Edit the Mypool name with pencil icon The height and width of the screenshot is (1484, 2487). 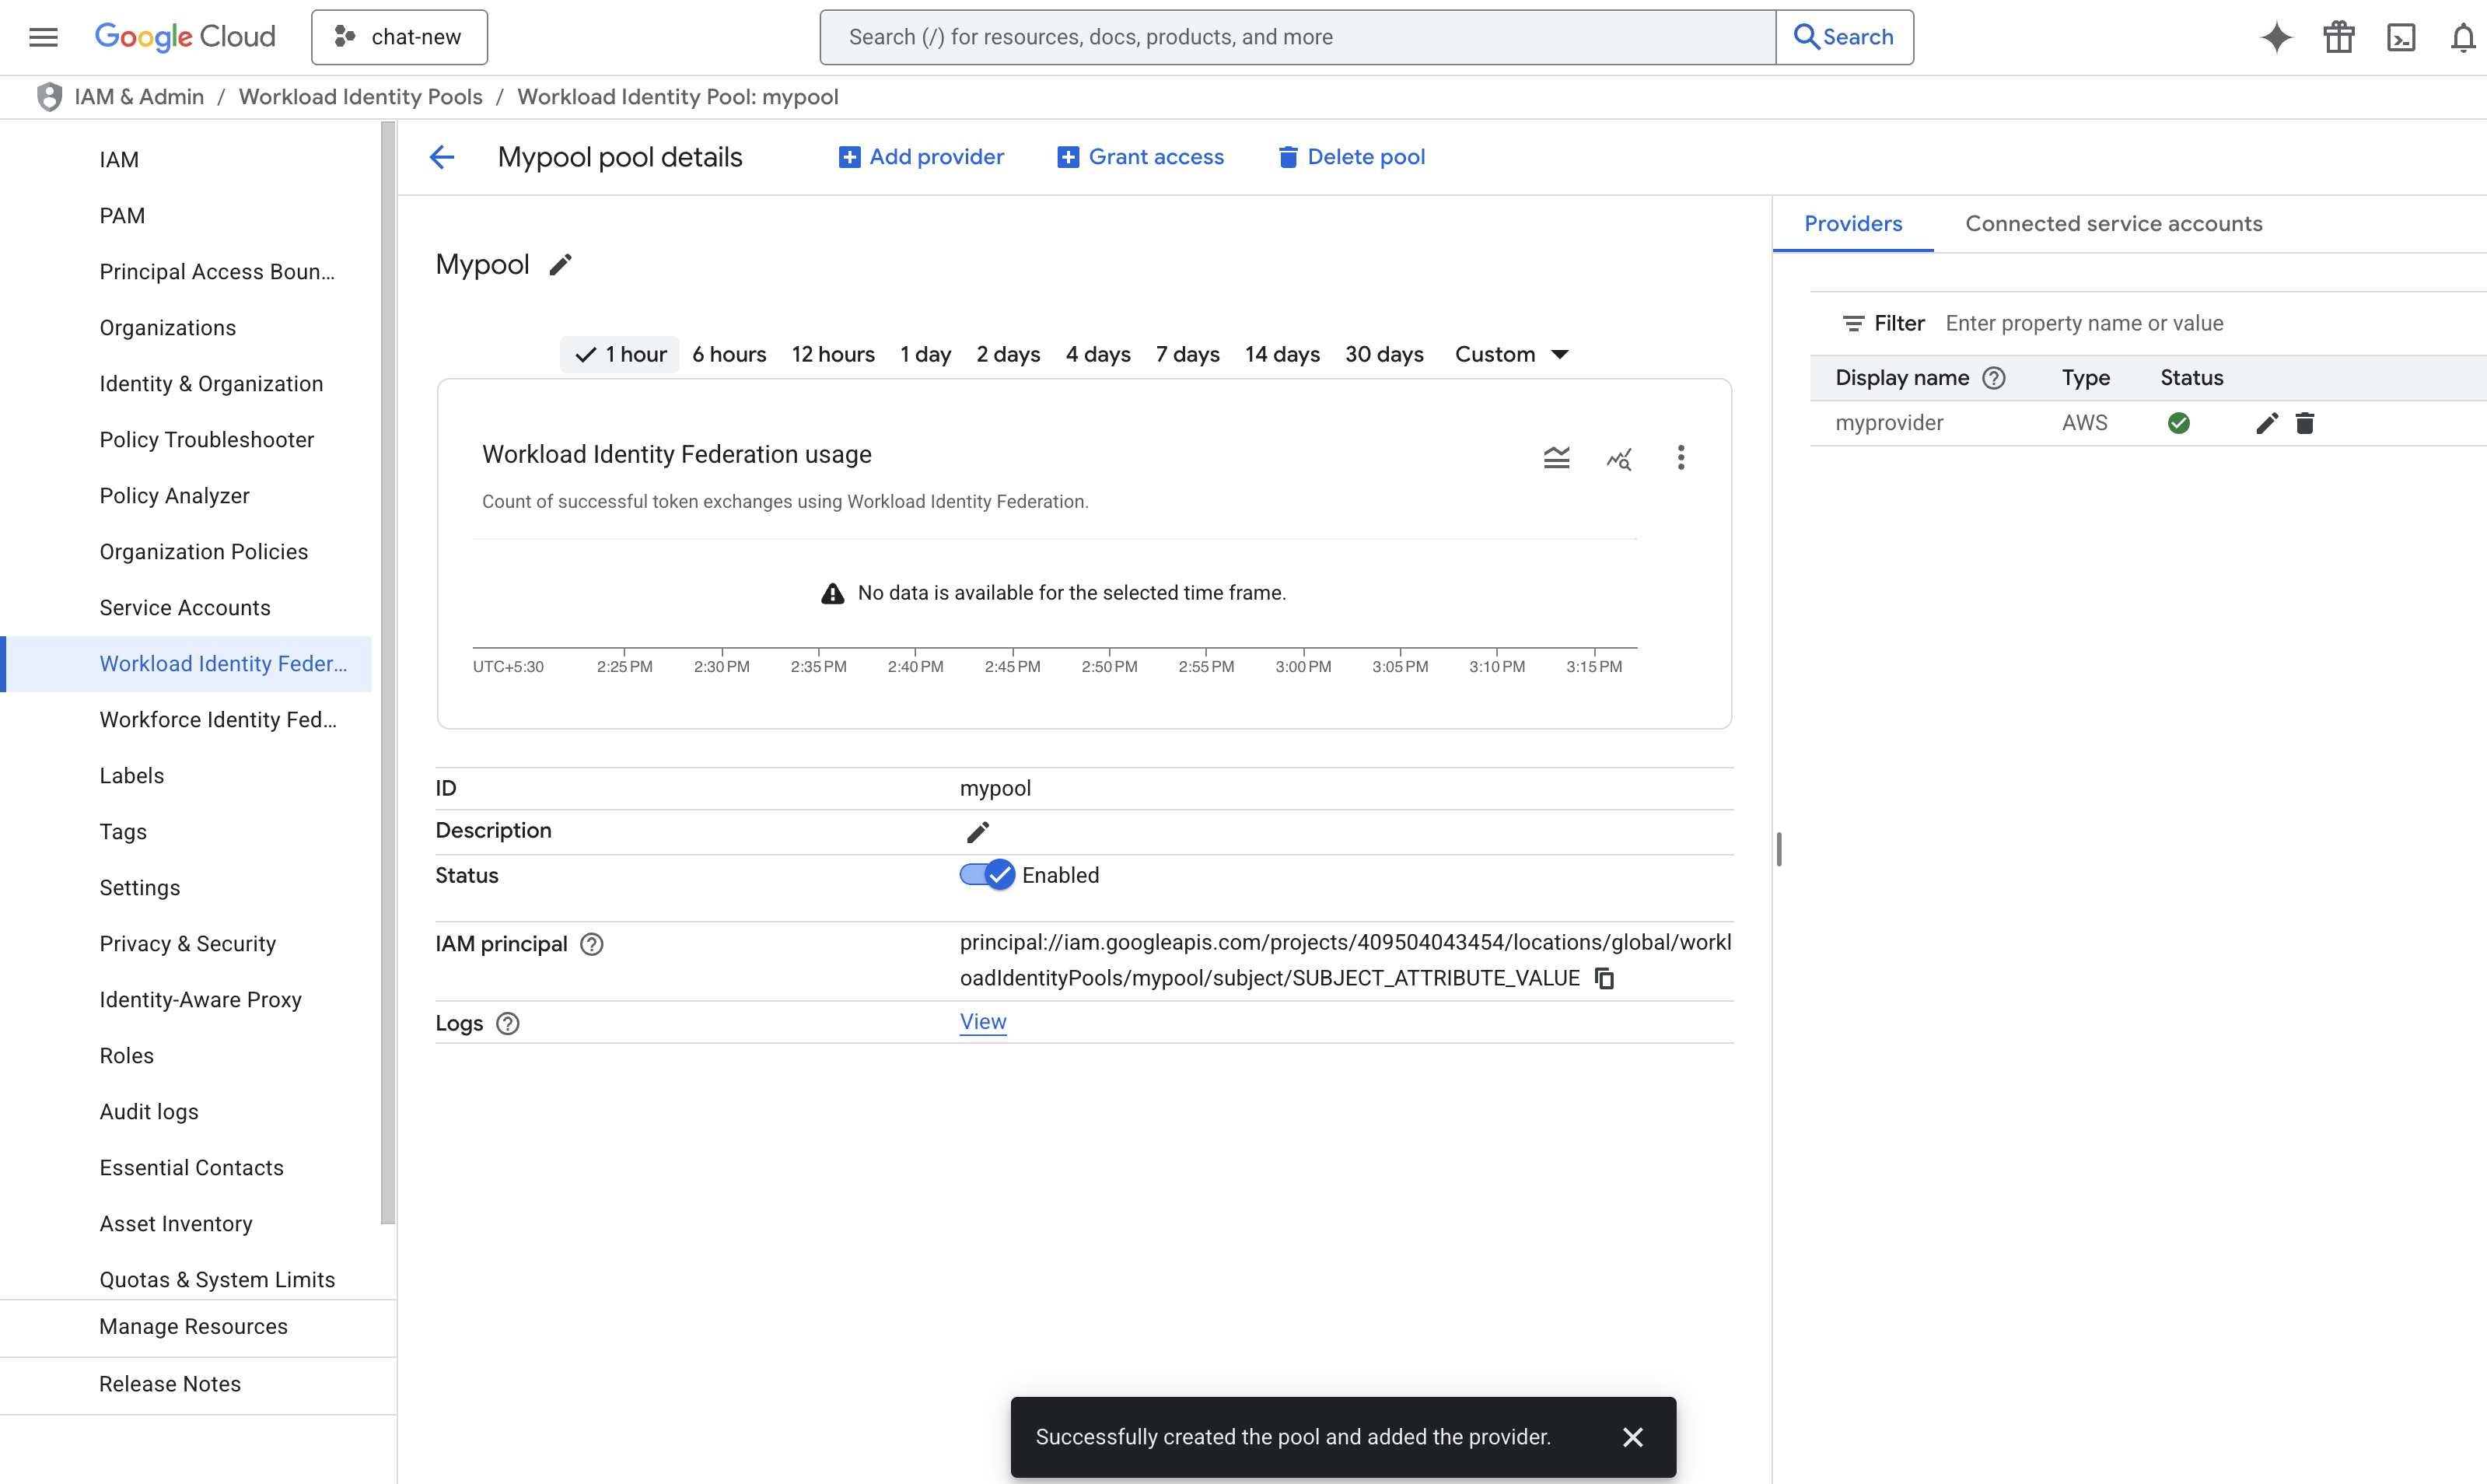point(561,264)
